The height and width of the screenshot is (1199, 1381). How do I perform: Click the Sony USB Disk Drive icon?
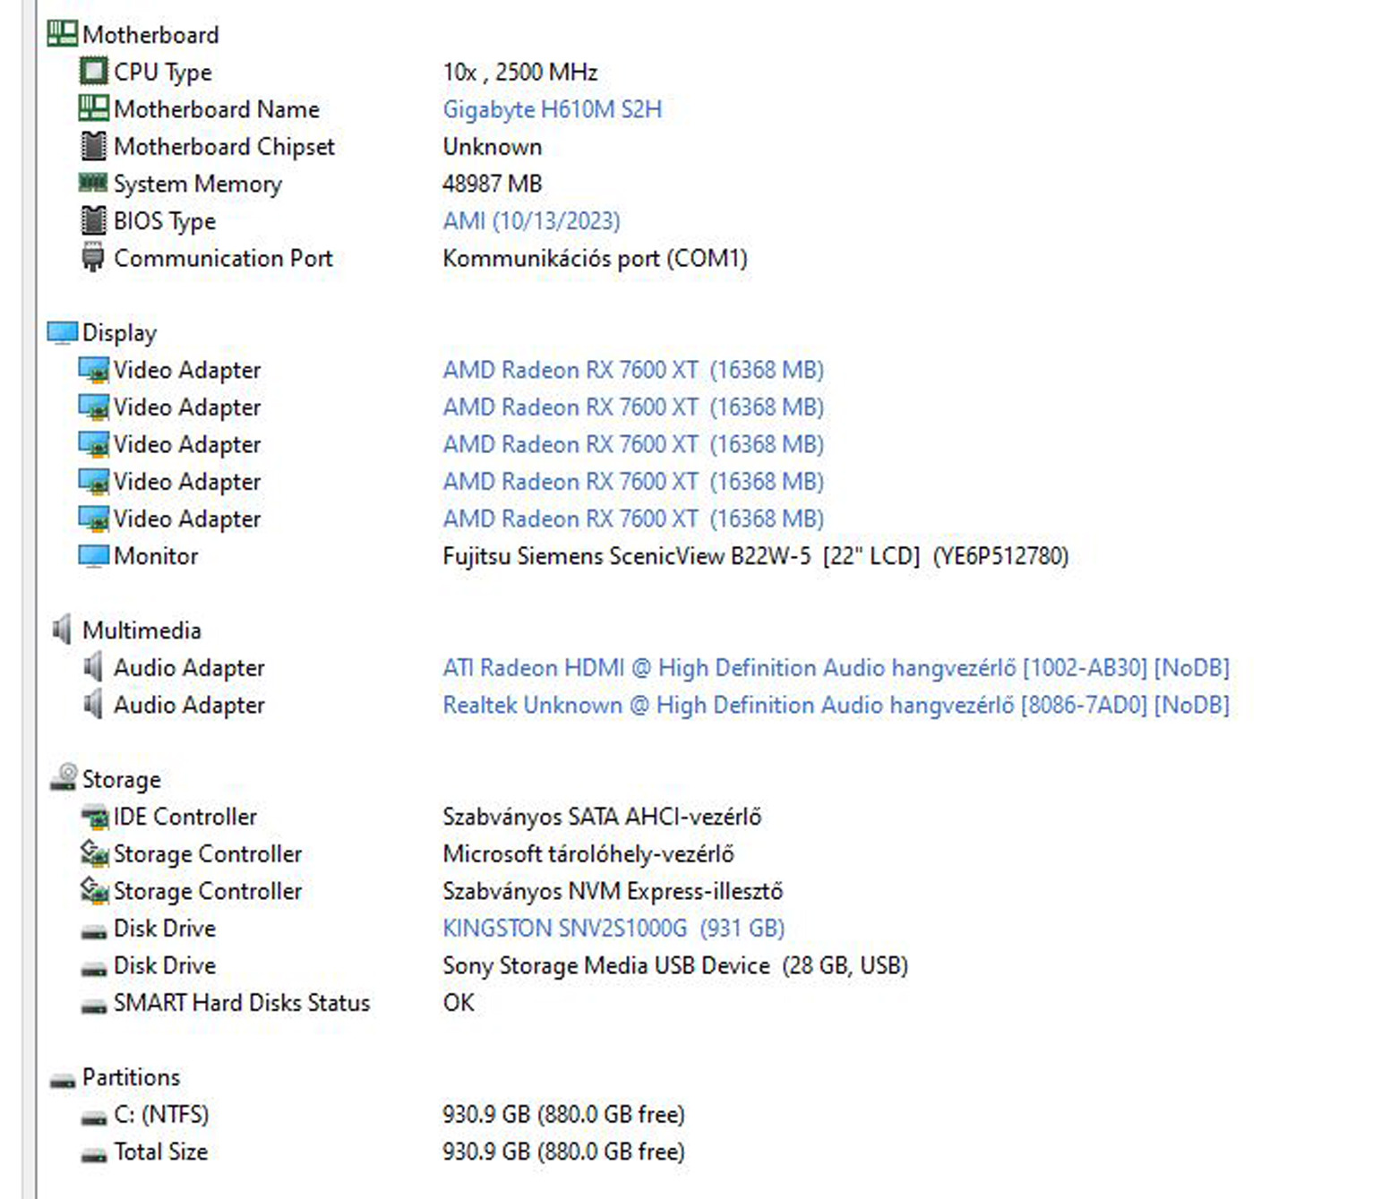point(93,969)
